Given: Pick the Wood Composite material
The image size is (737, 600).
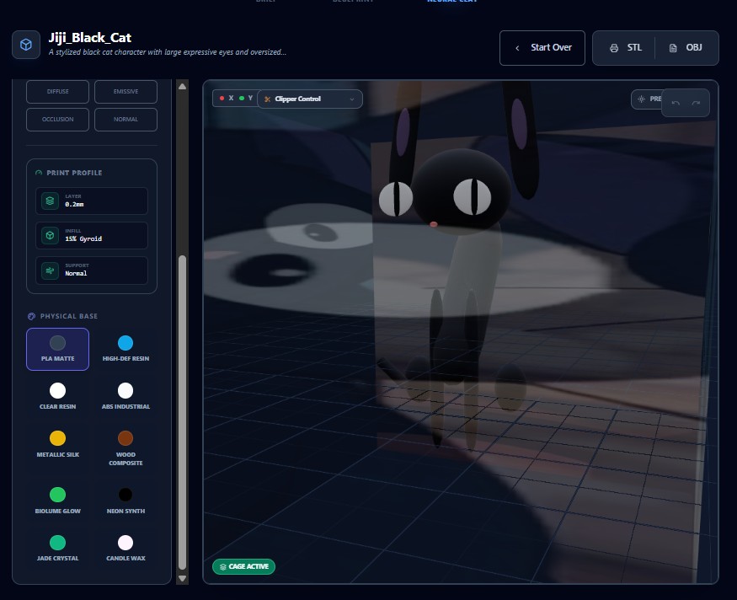Looking at the screenshot, I should click(126, 448).
